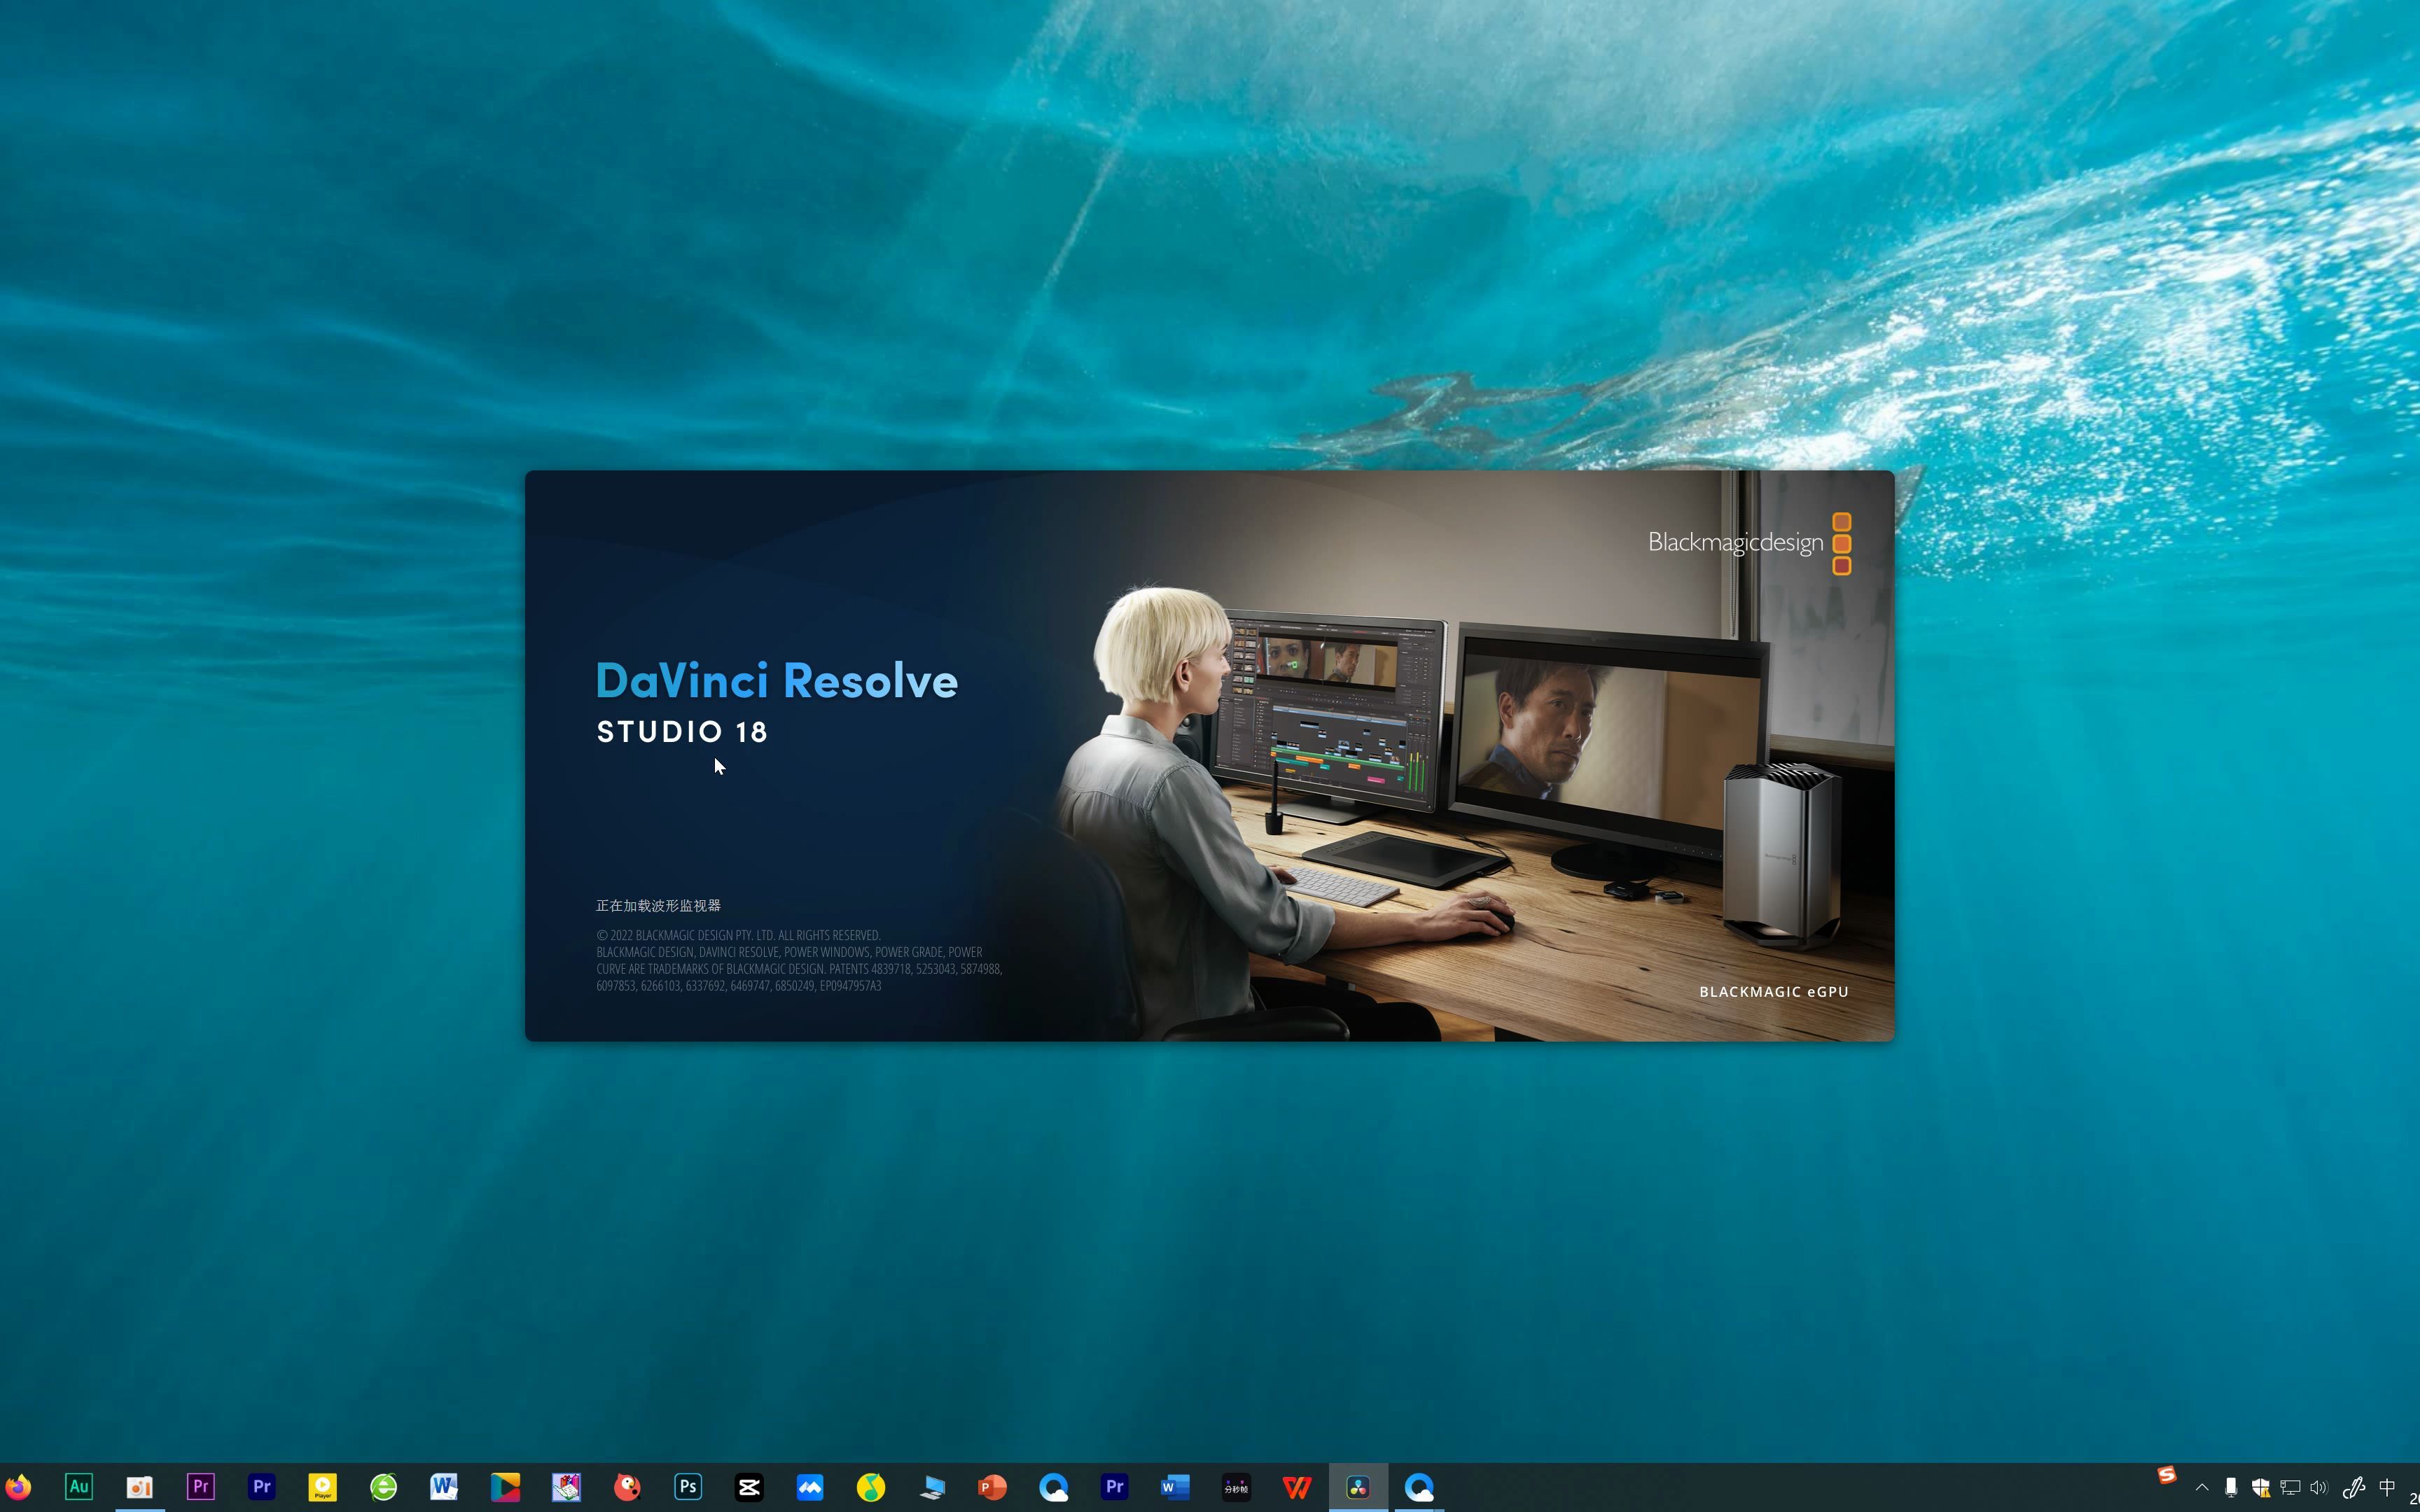Show hidden system tray icons
Image resolution: width=2420 pixels, height=1512 pixels.
[2201, 1487]
